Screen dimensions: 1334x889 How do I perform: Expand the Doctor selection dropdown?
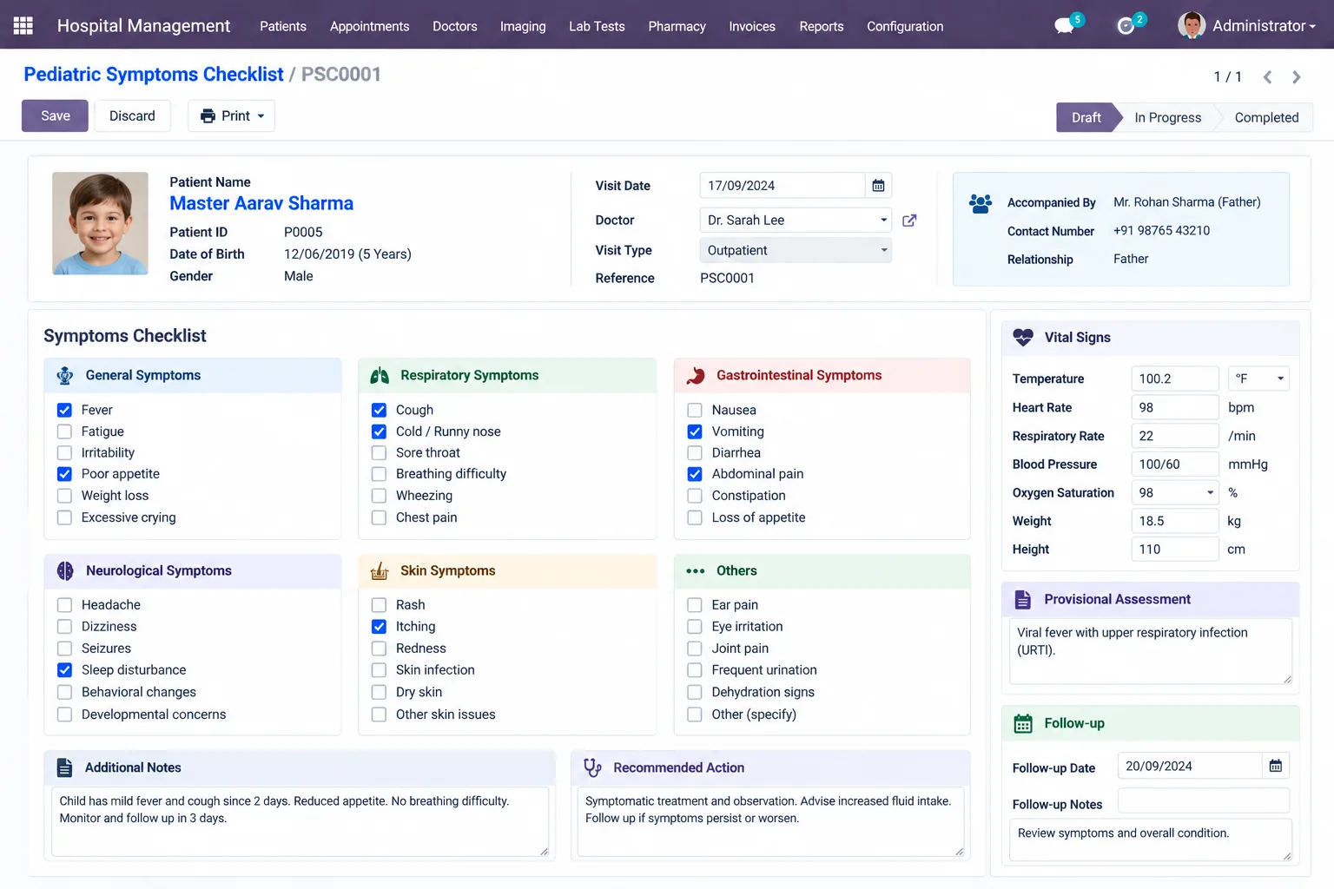coord(795,221)
